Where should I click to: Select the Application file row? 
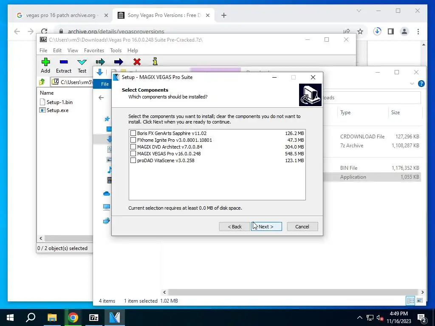(x=372, y=177)
